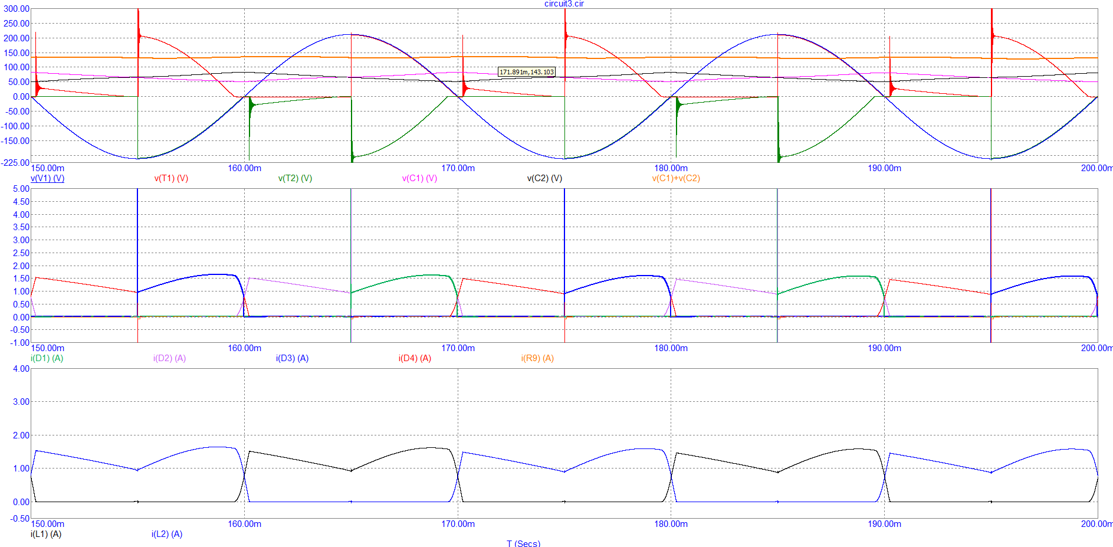This screenshot has width=1113, height=547.
Task: Click the 180.00m tick of diode current plot
Action: point(671,348)
